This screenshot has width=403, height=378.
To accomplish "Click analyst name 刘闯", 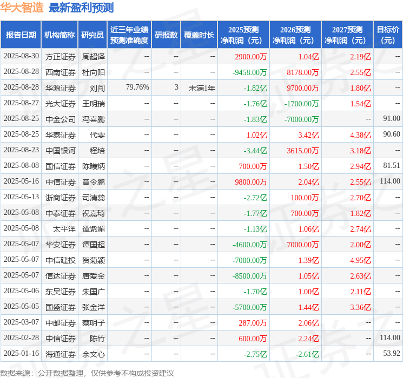I will coord(97,87).
